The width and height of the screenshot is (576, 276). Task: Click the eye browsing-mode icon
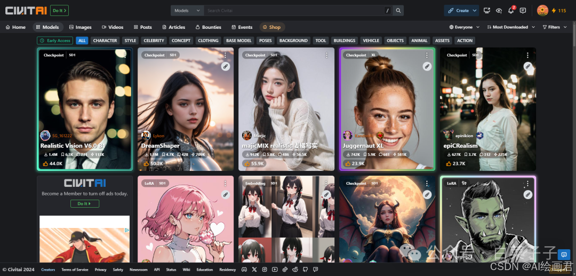tap(499, 11)
